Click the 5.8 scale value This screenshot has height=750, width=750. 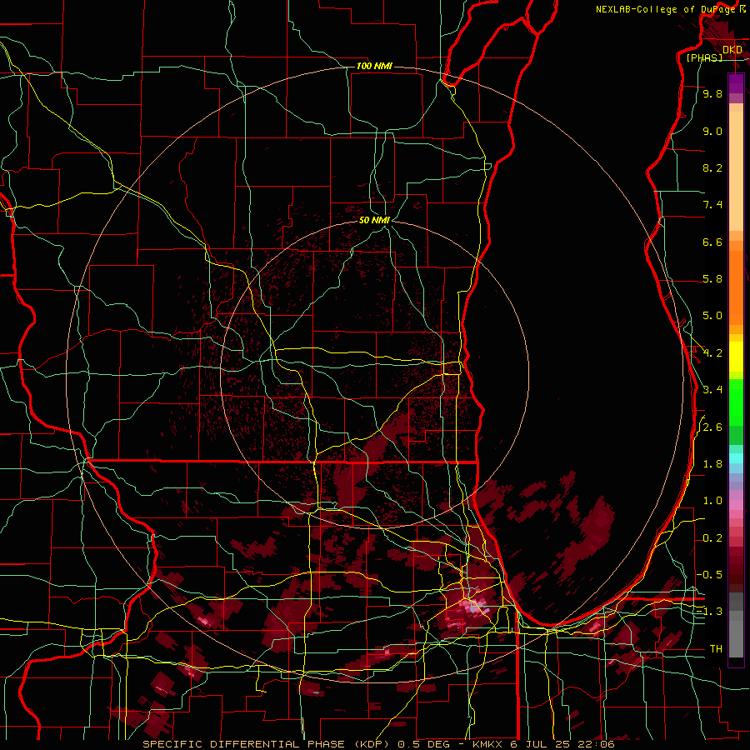coord(712,279)
